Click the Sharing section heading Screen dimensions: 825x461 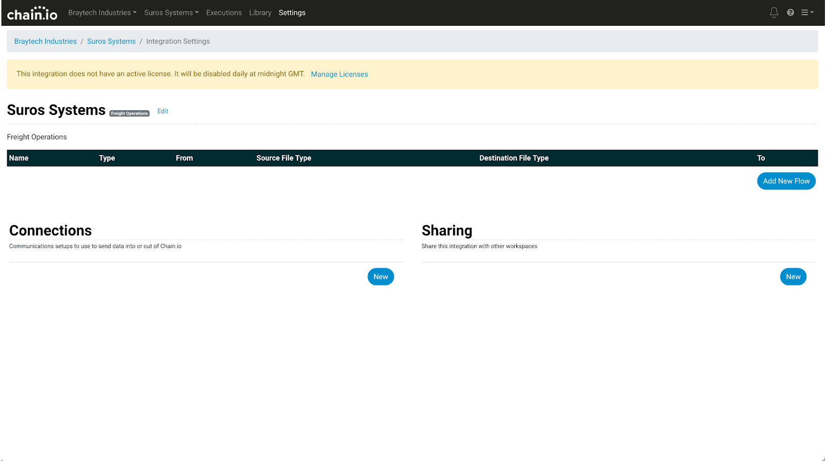coord(447,231)
